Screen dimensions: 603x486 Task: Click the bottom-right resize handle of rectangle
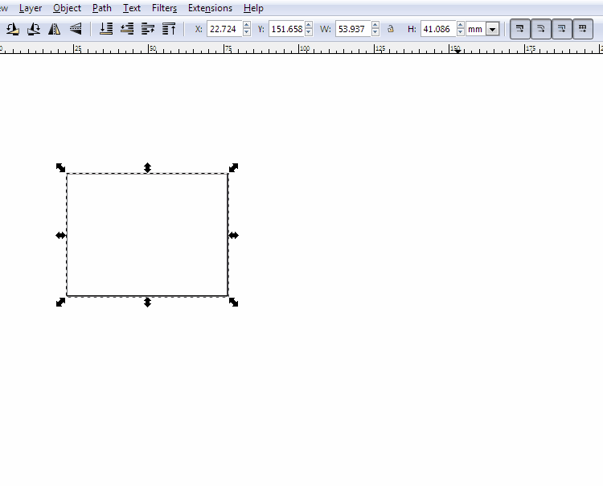click(x=233, y=302)
